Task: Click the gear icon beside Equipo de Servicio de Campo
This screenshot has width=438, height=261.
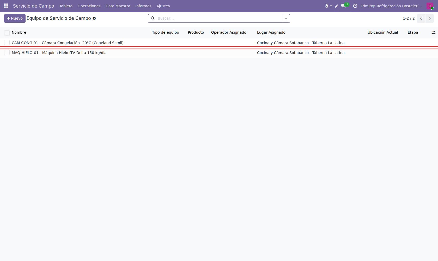Action: tap(94, 18)
